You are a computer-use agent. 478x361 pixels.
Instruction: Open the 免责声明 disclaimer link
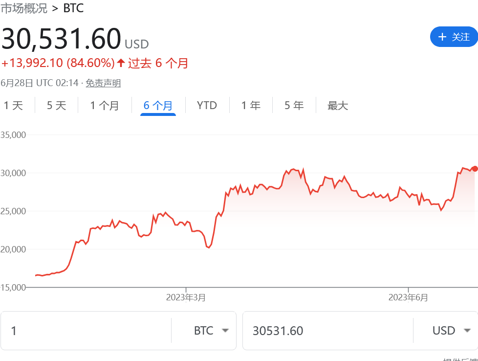[x=103, y=83]
